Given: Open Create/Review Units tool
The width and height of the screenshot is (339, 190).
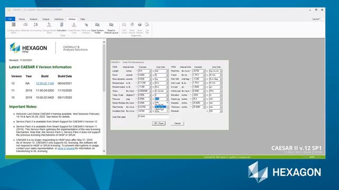Looking at the screenshot, I should click(x=74, y=28).
